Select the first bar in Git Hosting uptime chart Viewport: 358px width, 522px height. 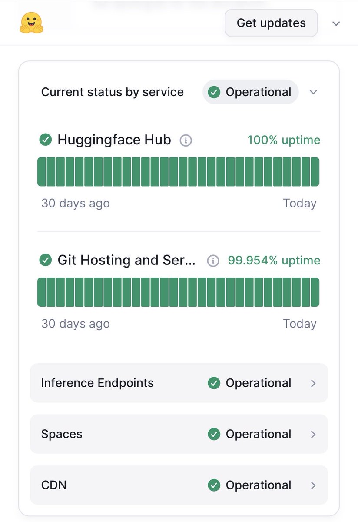coord(42,292)
